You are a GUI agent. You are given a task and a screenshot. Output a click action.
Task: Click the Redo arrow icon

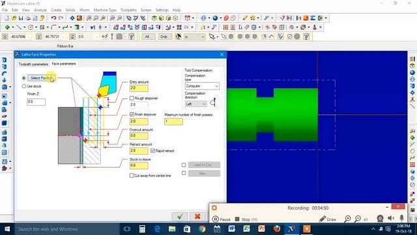[x=61, y=18]
